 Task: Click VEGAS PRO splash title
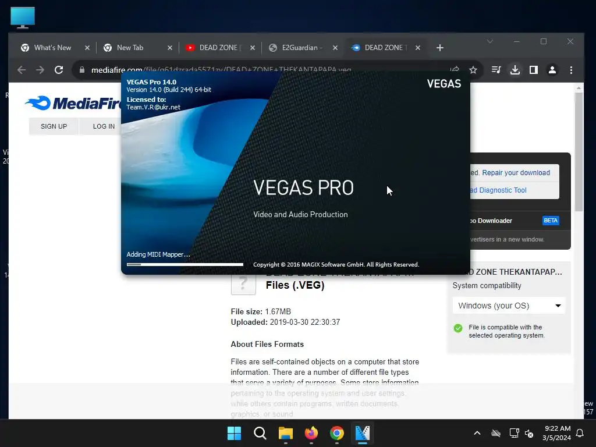tap(303, 188)
